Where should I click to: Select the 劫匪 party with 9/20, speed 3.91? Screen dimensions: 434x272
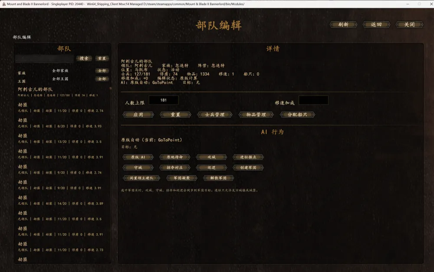pos(62,185)
